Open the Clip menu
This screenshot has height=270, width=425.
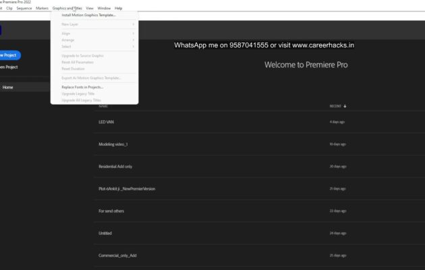coord(9,8)
